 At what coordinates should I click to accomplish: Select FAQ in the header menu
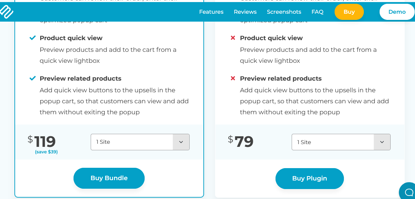point(317,12)
